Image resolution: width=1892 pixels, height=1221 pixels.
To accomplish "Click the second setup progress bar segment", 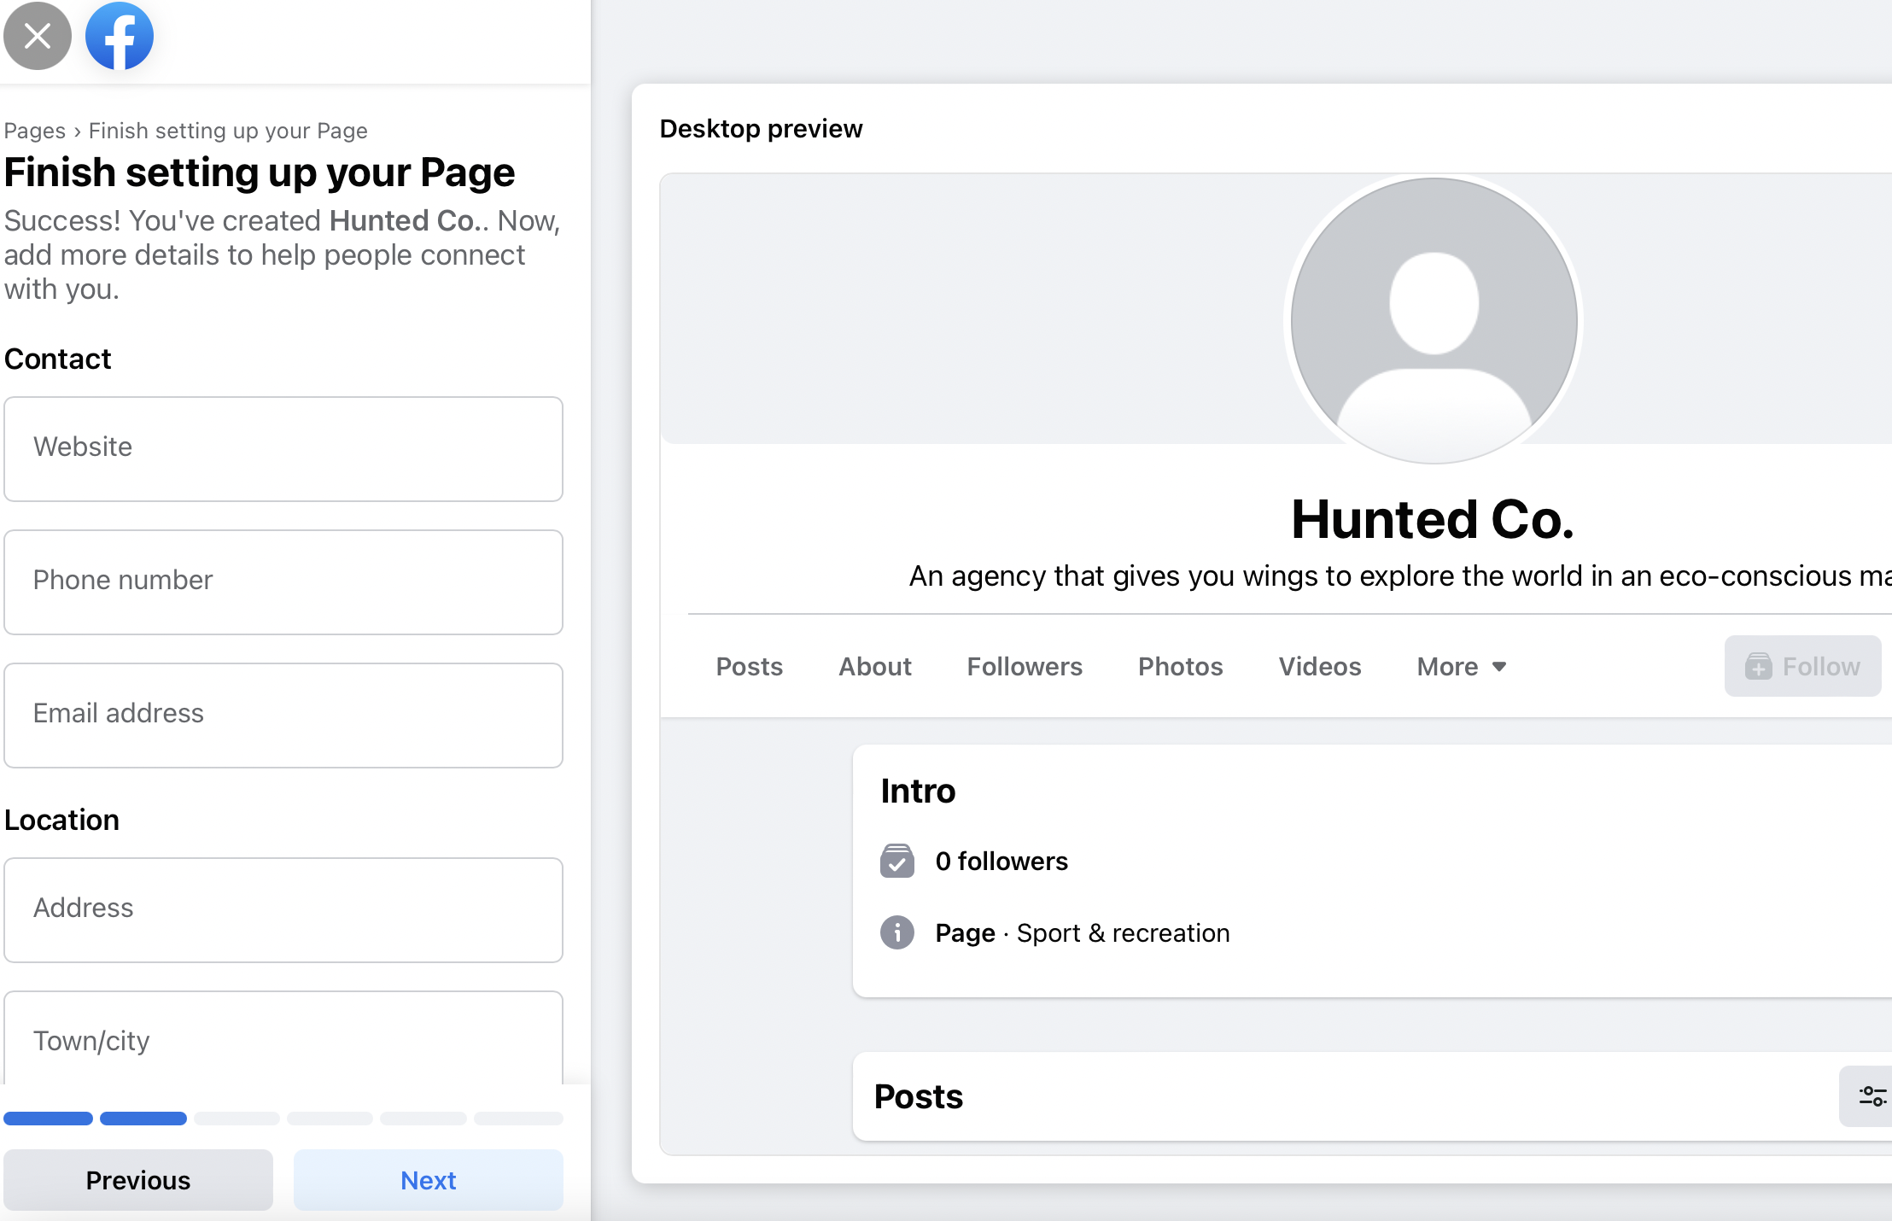I will (x=143, y=1119).
